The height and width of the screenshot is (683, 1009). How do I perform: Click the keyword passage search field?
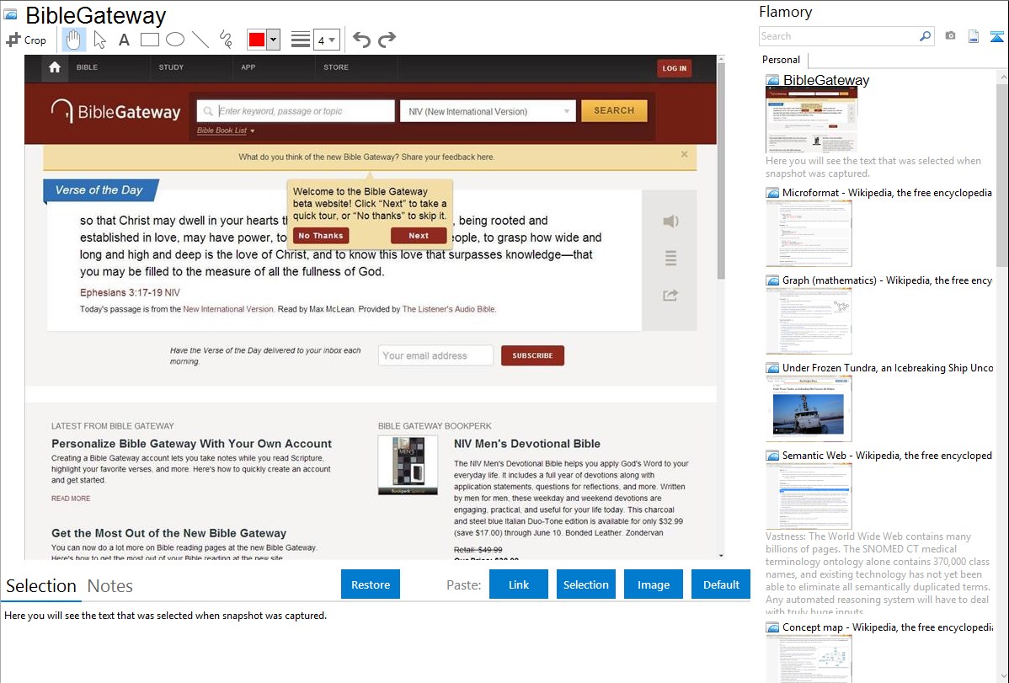[296, 110]
